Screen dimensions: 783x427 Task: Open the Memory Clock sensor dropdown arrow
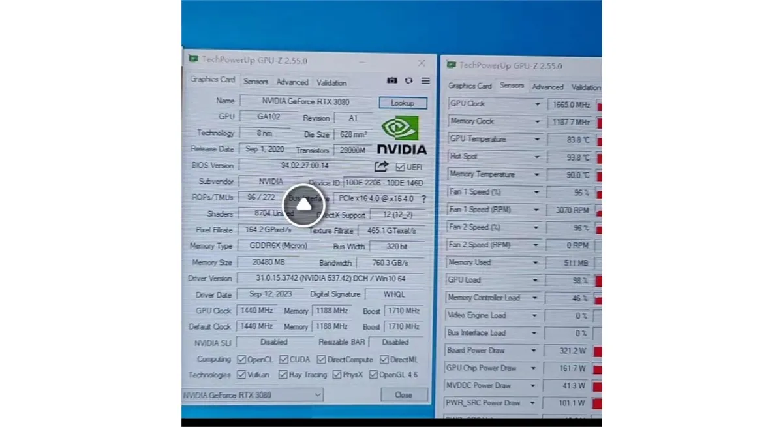click(x=538, y=121)
